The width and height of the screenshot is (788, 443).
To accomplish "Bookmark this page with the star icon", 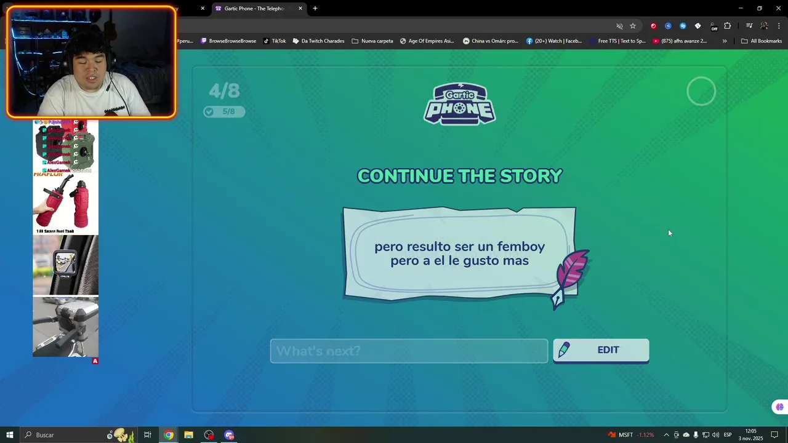I will coord(633,26).
